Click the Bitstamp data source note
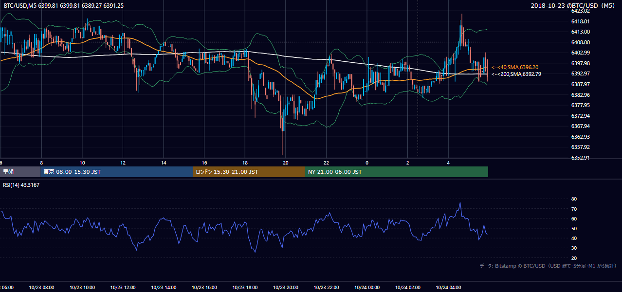 coord(548,266)
